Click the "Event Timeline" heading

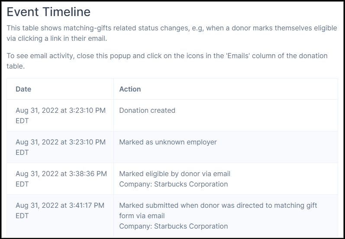(48, 12)
